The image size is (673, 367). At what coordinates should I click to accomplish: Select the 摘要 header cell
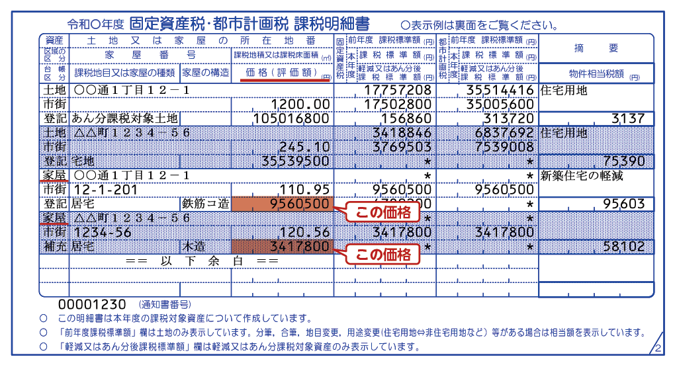point(596,48)
